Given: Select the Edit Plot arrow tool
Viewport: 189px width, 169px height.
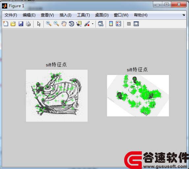Looking at the screenshot, I should point(39,24).
